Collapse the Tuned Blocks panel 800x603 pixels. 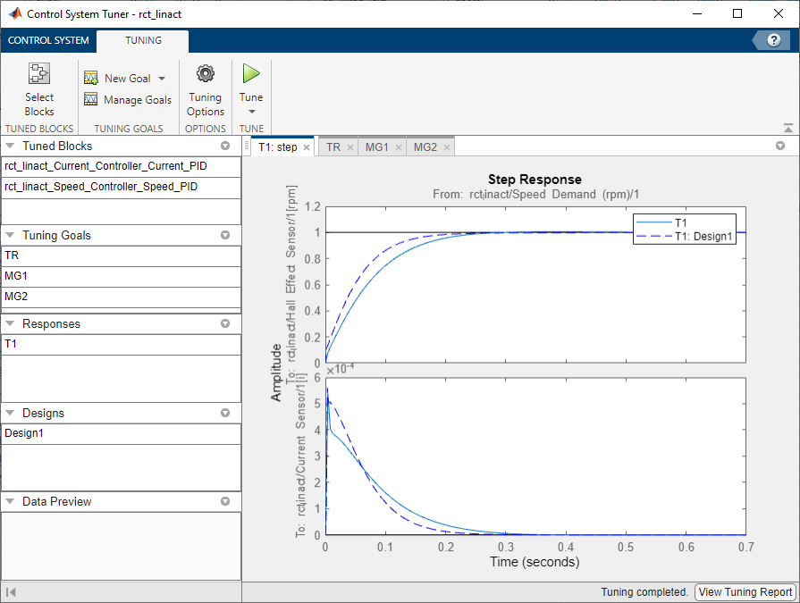pos(11,147)
